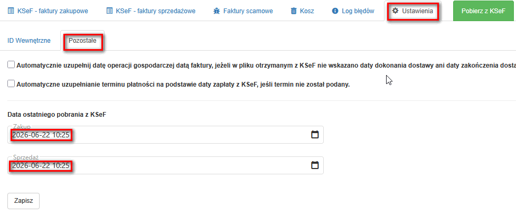The width and height of the screenshot is (516, 215).
Task: Click the Zapisz button
Action: tap(23, 201)
